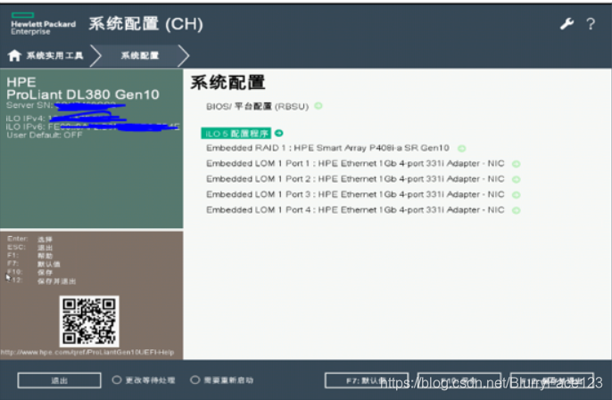612x400 pixels.
Task: Click the hpe.com UEFI help URL
Action: click(87, 352)
